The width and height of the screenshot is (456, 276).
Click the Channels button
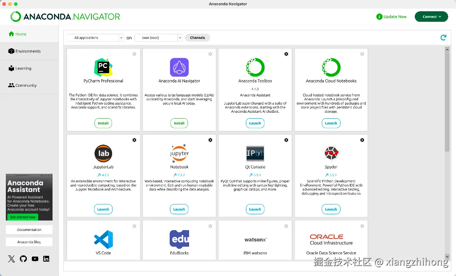point(198,38)
